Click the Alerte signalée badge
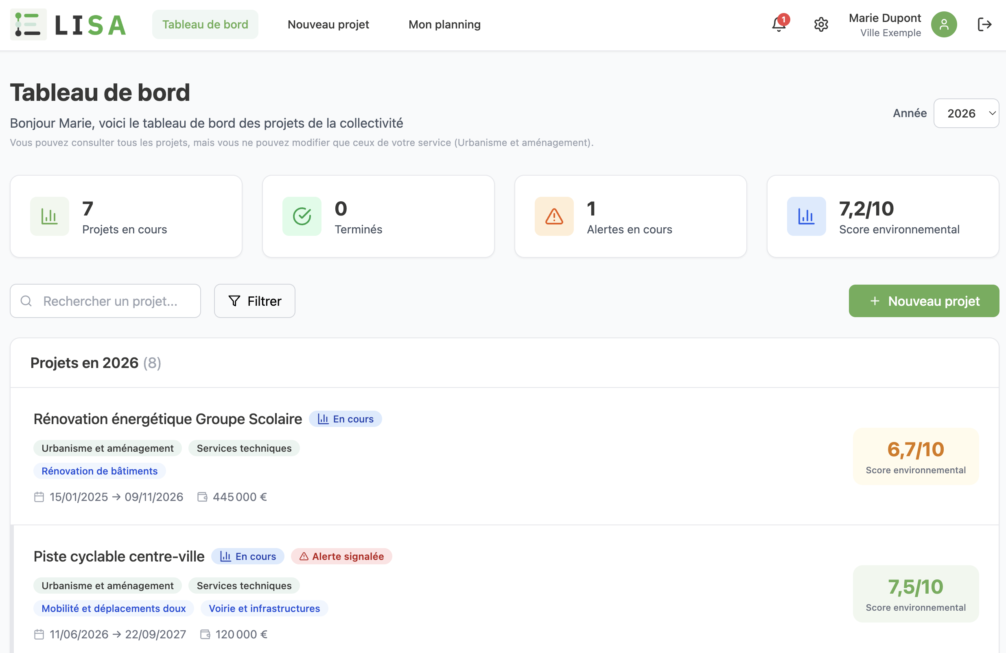1006x653 pixels. pyautogui.click(x=341, y=556)
